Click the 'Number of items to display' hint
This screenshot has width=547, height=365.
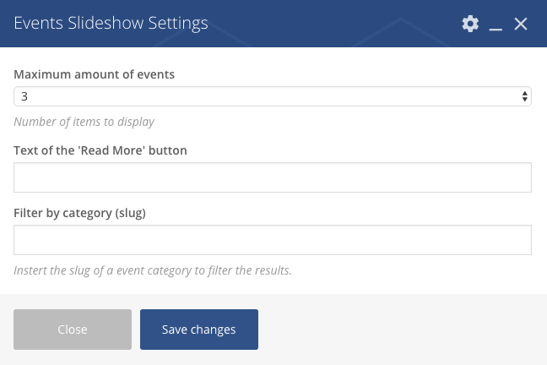coord(84,122)
